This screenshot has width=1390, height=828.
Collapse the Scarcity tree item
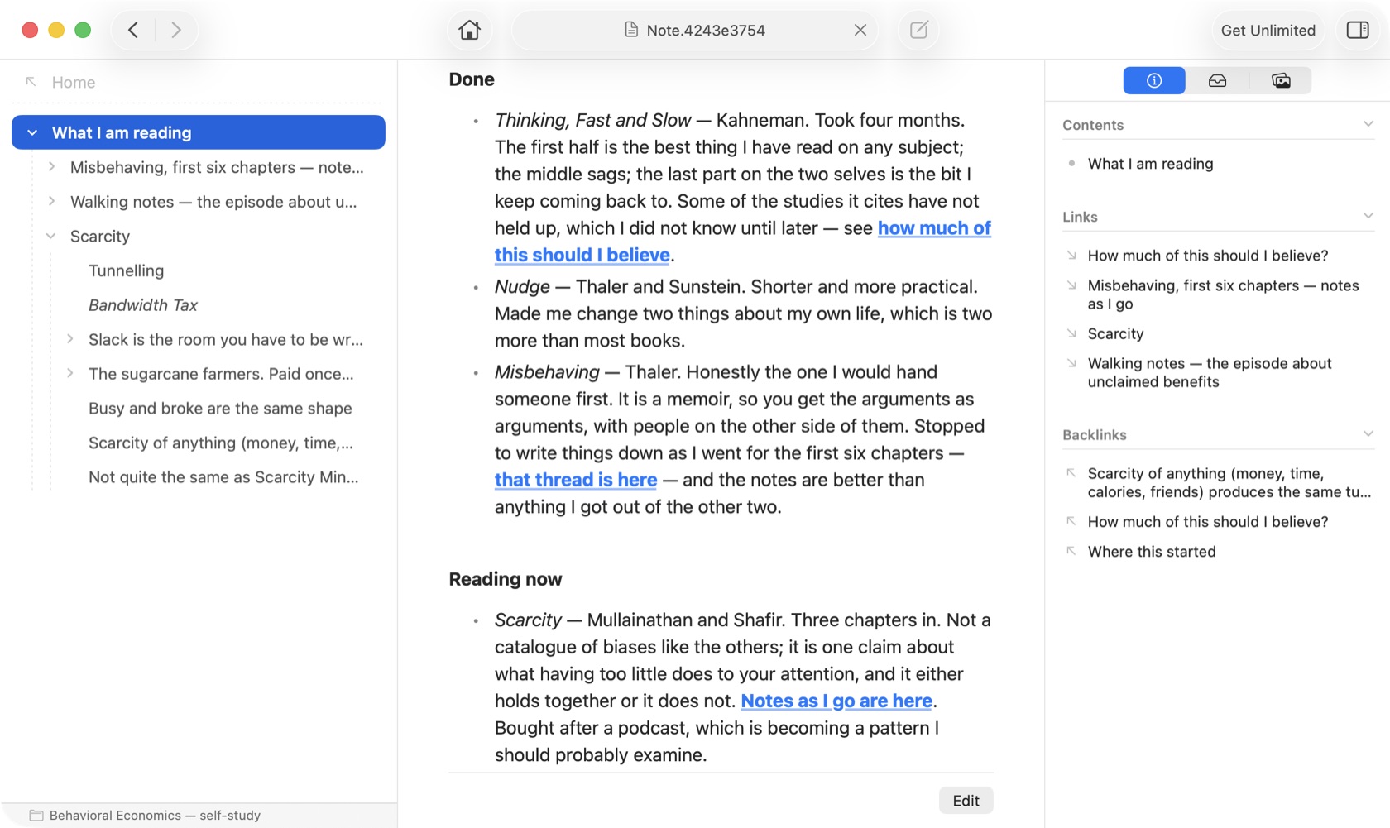[51, 237]
